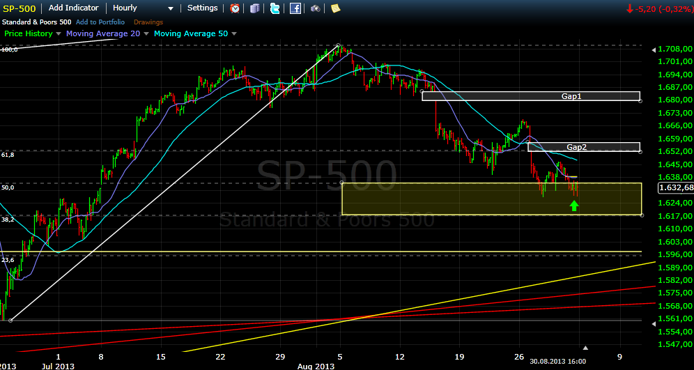Open the Settings menu
The width and height of the screenshot is (694, 370).
tap(202, 8)
